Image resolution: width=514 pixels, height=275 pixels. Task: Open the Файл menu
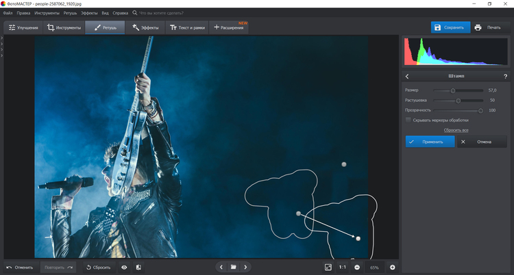coord(8,13)
